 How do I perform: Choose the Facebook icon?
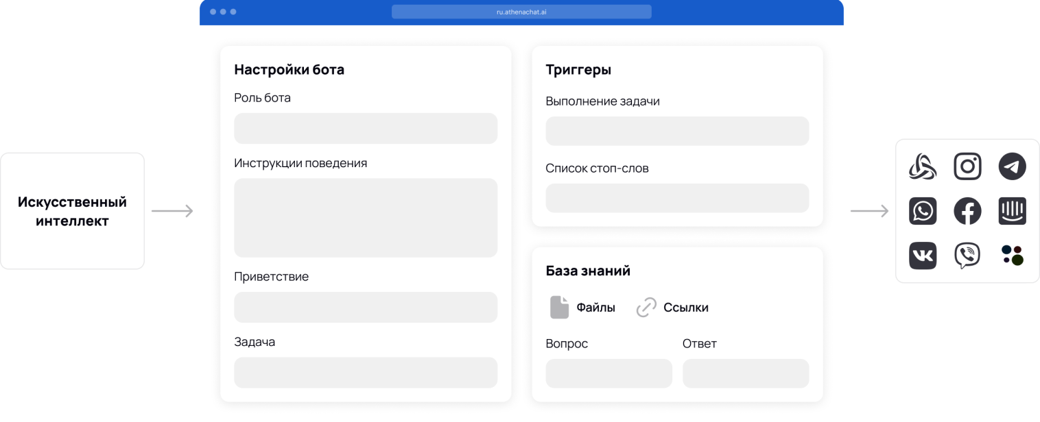point(967,211)
